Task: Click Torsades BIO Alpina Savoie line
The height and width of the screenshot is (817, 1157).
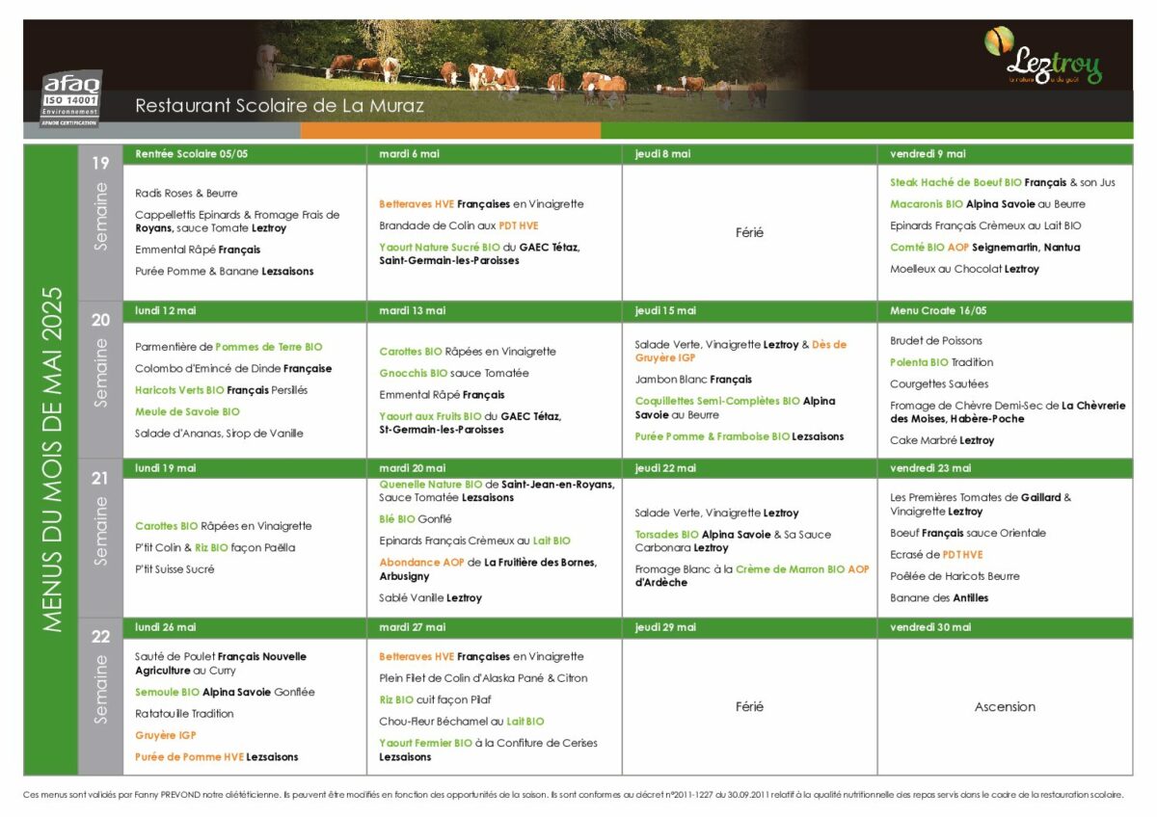Action: pos(733,541)
